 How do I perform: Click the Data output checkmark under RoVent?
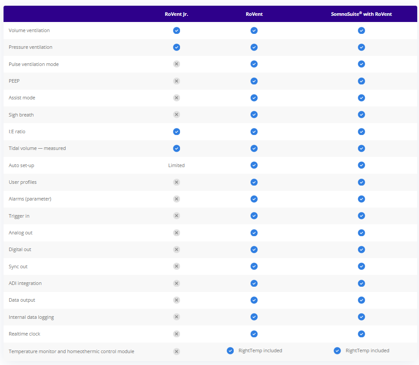click(254, 300)
